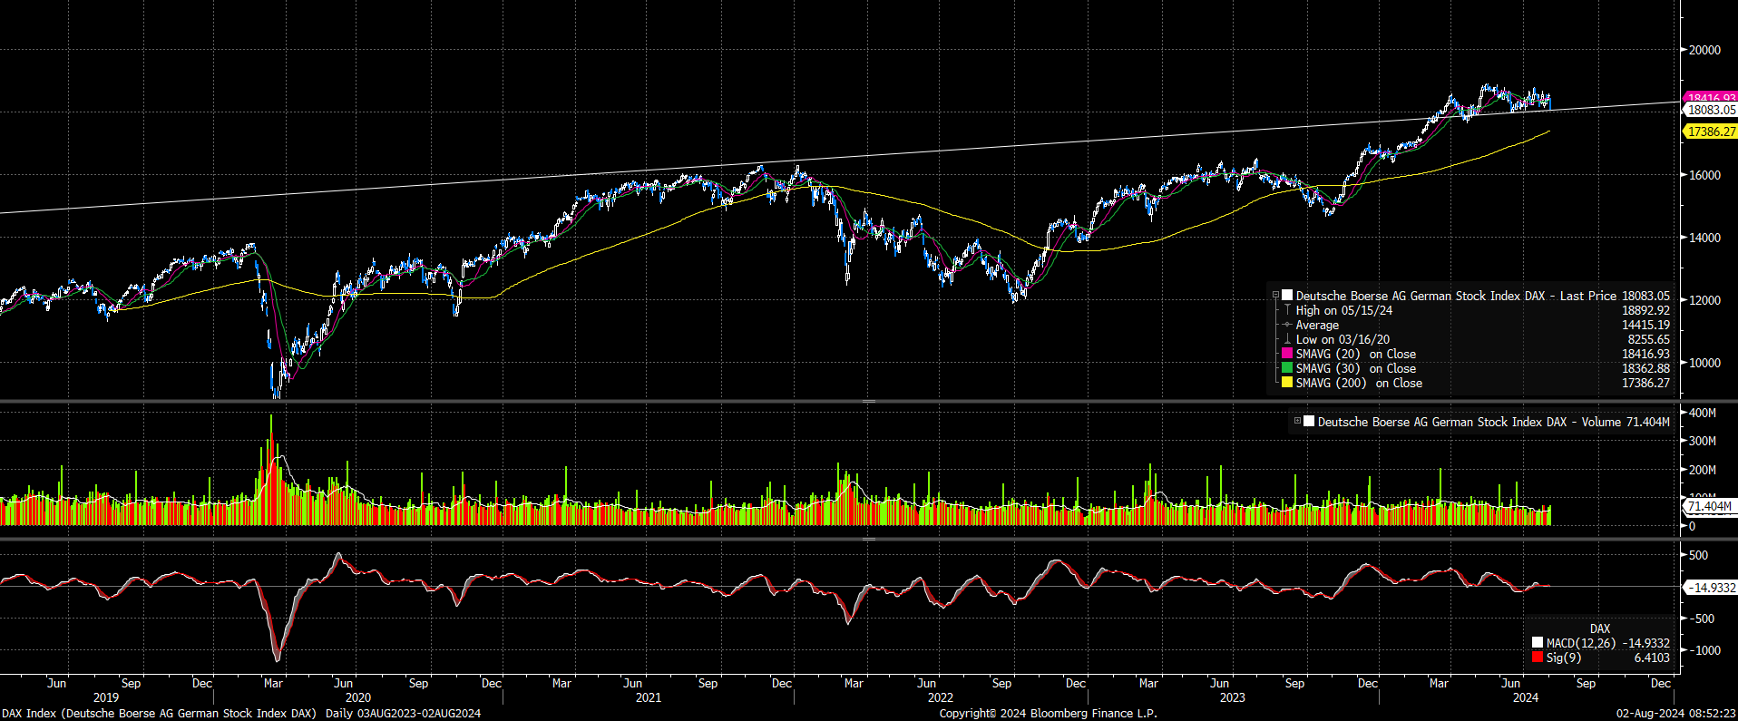The image size is (1738, 721).
Task: Click the 2023 year label on time axis
Action: point(1232,697)
